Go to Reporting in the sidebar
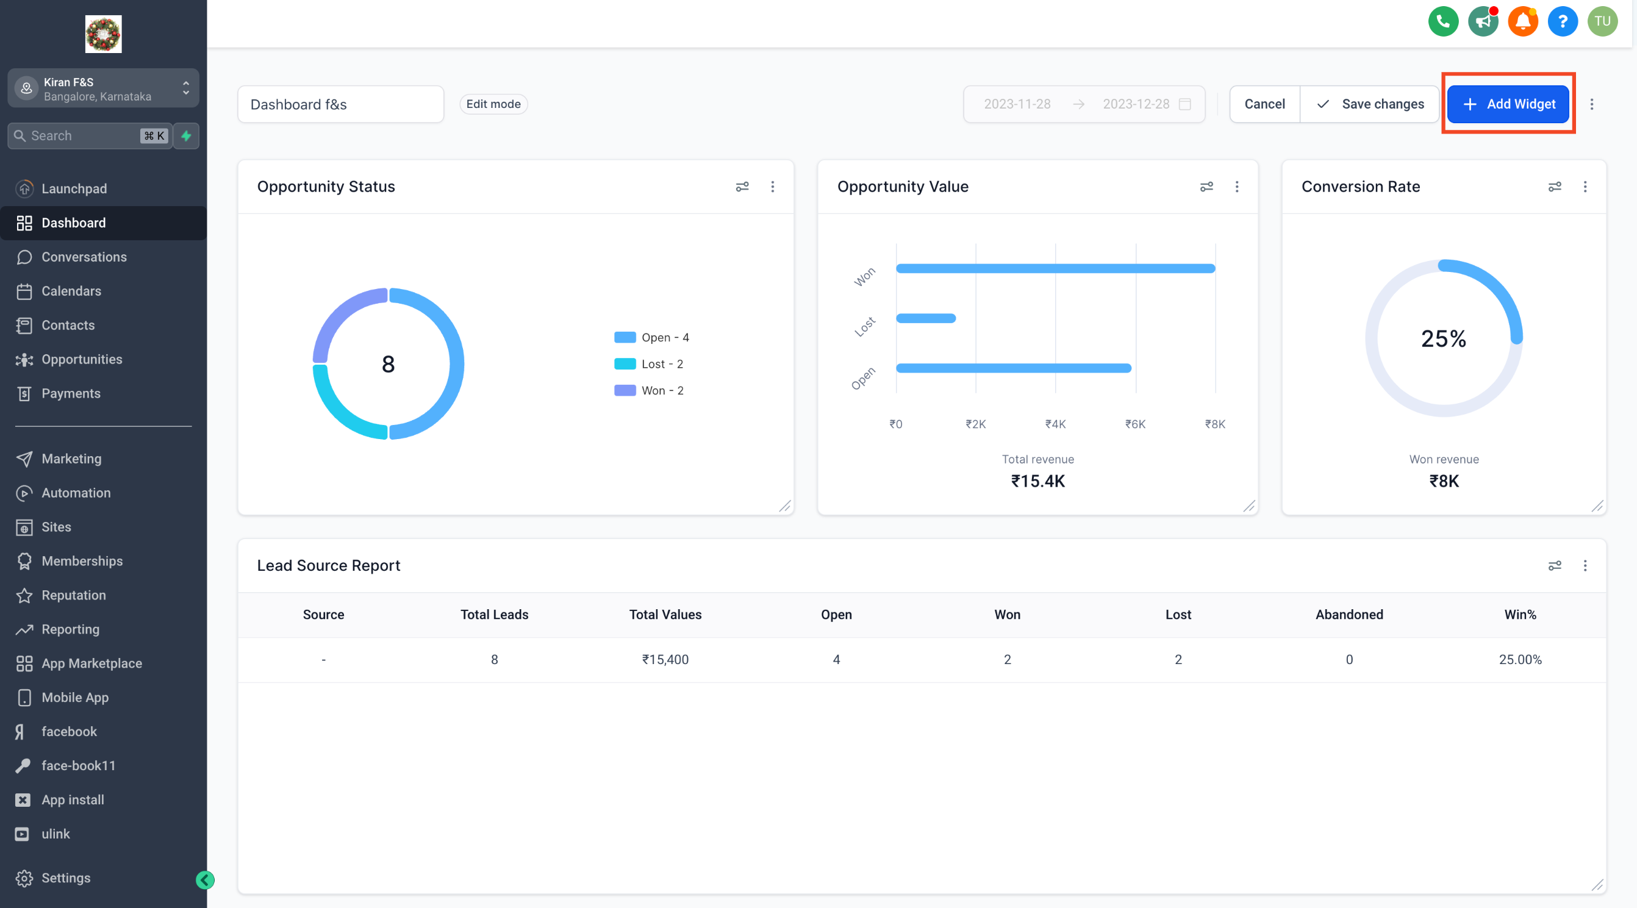The image size is (1637, 908). pos(71,630)
